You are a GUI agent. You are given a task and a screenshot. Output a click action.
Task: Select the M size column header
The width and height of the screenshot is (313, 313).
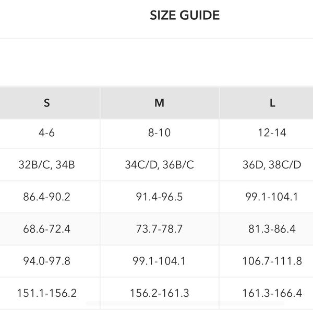pos(160,103)
